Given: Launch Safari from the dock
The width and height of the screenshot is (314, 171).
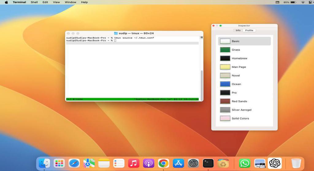Looking at the screenshot, I should (x=74, y=163).
